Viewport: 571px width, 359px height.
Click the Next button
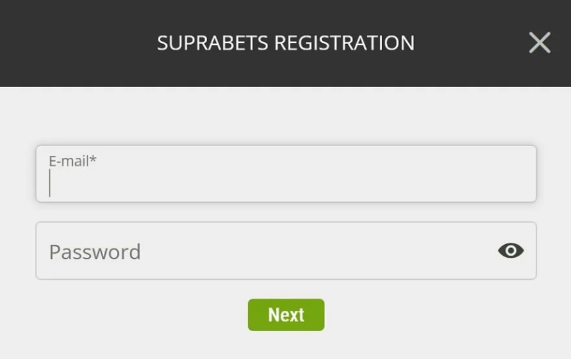285,315
